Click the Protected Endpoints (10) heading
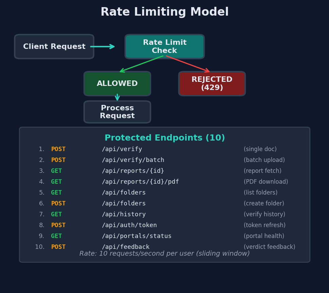The height and width of the screenshot is (293, 329). [164, 138]
